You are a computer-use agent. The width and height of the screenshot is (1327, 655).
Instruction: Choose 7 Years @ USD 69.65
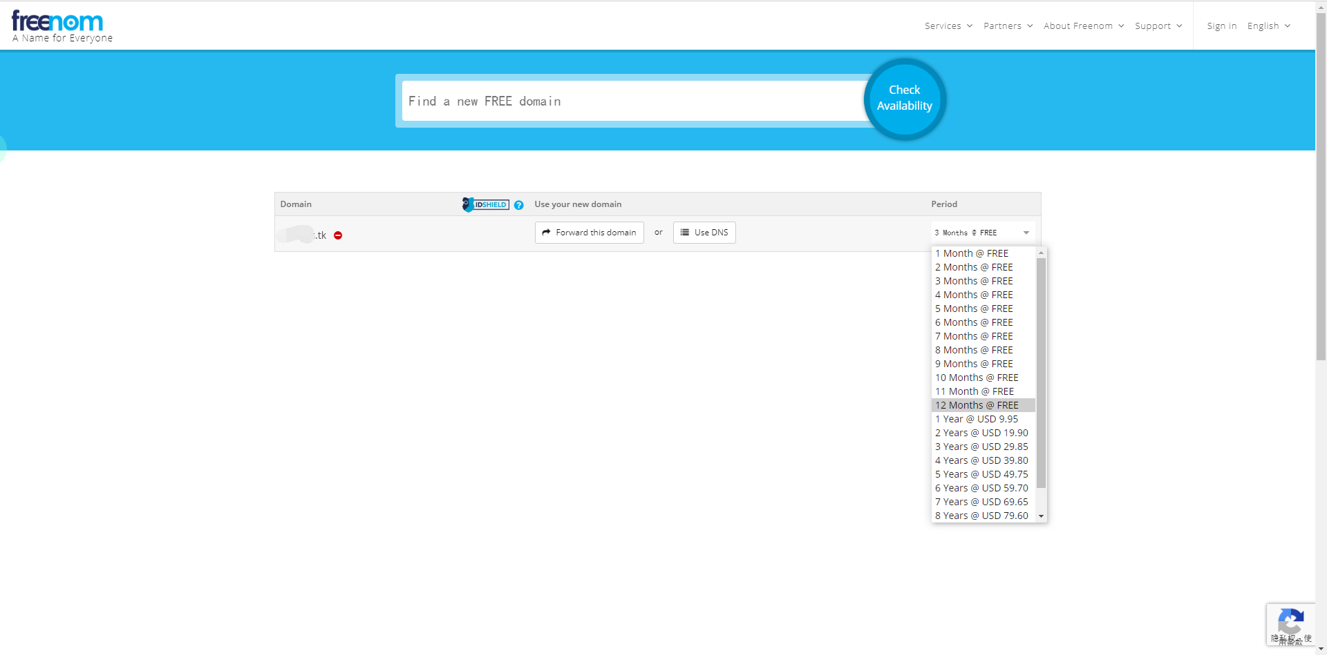(984, 502)
